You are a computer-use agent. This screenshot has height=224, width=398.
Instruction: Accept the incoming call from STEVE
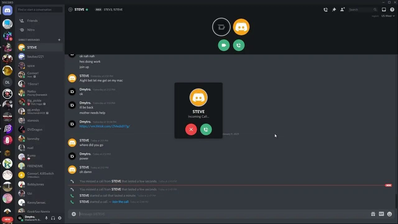coord(206,129)
